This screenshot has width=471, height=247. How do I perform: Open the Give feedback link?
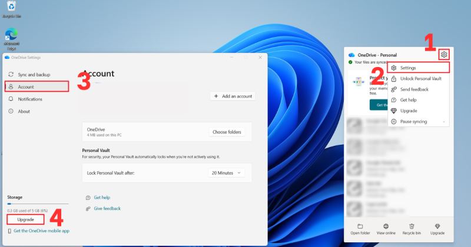(107, 208)
